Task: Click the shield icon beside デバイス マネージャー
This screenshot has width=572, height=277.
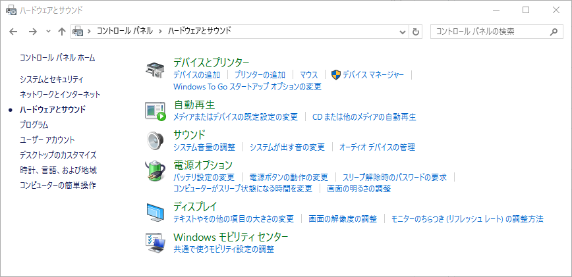Action: tap(335, 75)
